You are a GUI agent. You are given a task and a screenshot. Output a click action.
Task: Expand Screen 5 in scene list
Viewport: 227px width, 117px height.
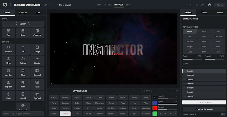[185, 88]
